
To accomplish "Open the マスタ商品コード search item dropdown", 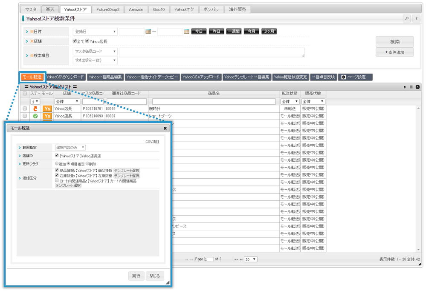I will click(95, 51).
